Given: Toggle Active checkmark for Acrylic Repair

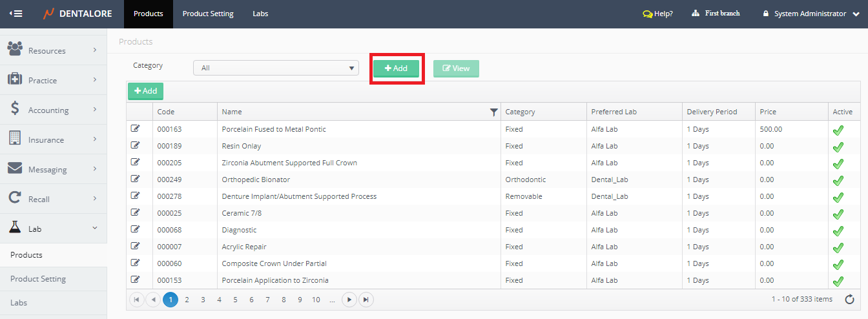Looking at the screenshot, I should click(838, 247).
